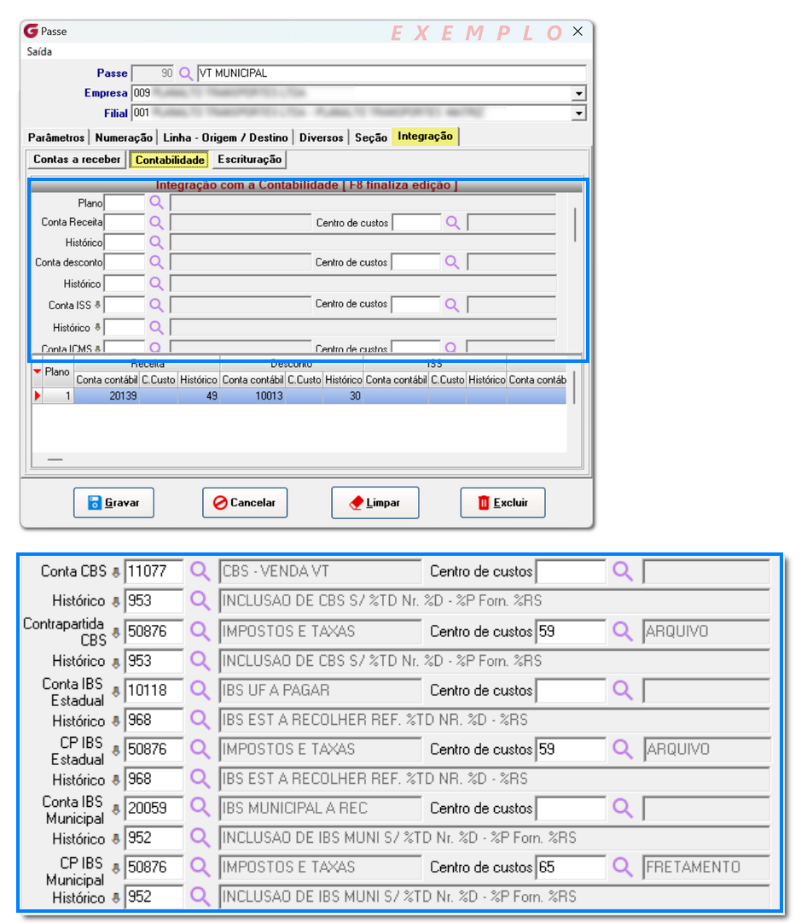Open search lookup next to Passe code
The image size is (807, 923).
click(x=185, y=73)
